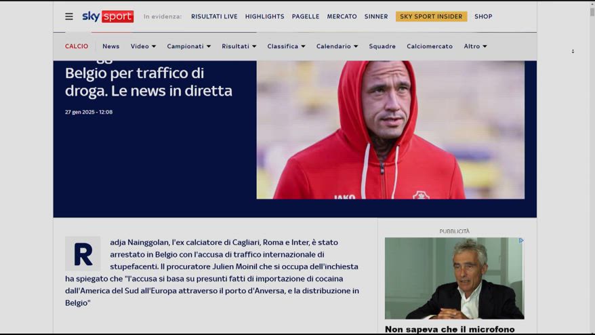Click the Sinner link
The height and width of the screenshot is (335, 595).
pyautogui.click(x=376, y=16)
